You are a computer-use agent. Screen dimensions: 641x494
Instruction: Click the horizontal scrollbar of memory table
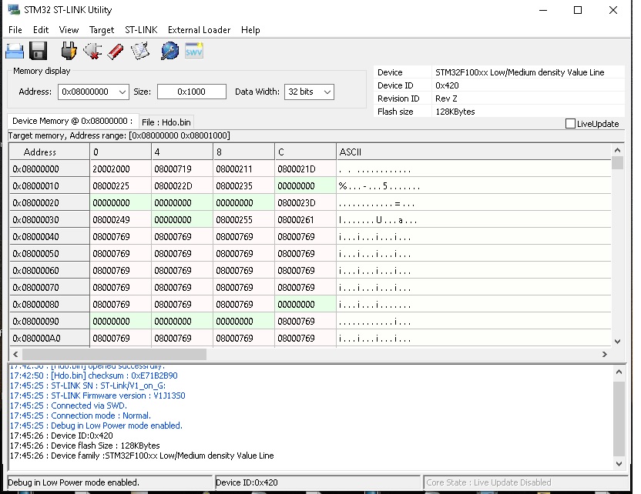point(116,355)
